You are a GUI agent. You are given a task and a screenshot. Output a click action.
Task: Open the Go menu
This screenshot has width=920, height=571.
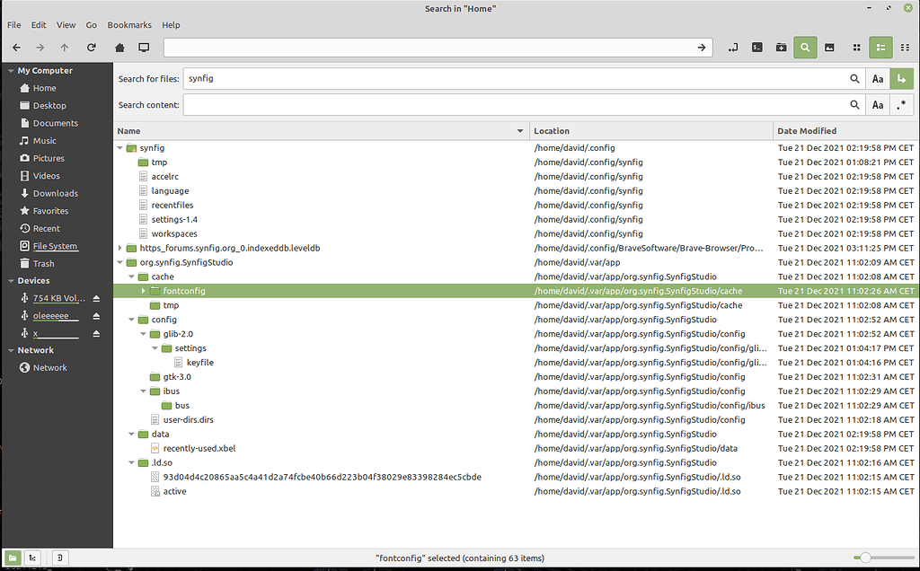pos(91,25)
